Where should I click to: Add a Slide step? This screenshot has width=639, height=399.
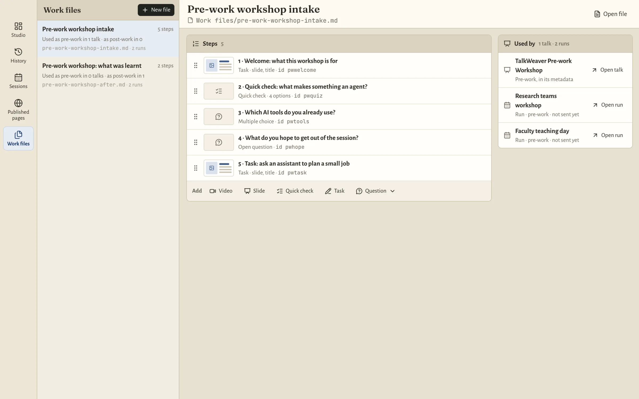tap(255, 191)
